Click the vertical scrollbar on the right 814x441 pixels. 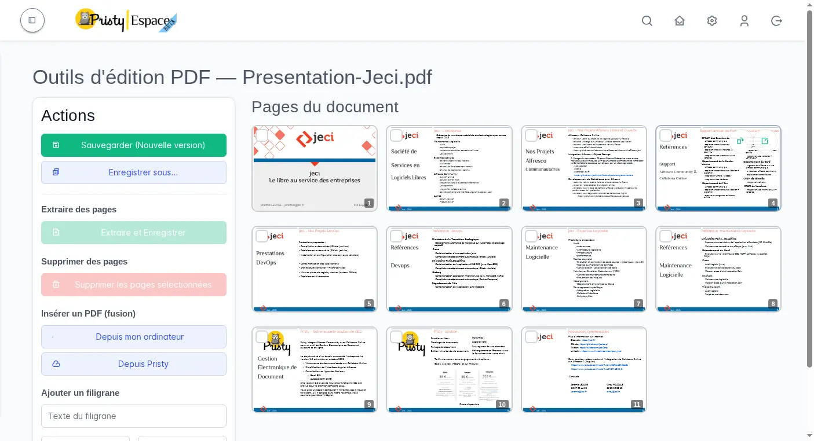click(x=809, y=174)
